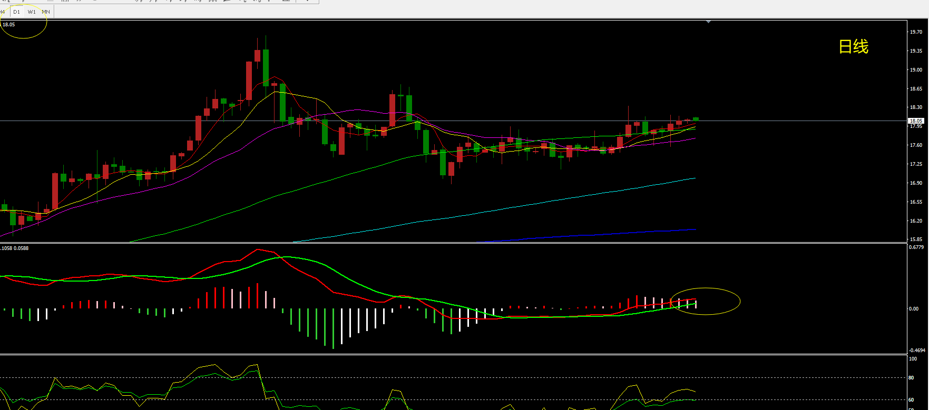
Task: Click the 19.00 price scale label
Action: 916,69
